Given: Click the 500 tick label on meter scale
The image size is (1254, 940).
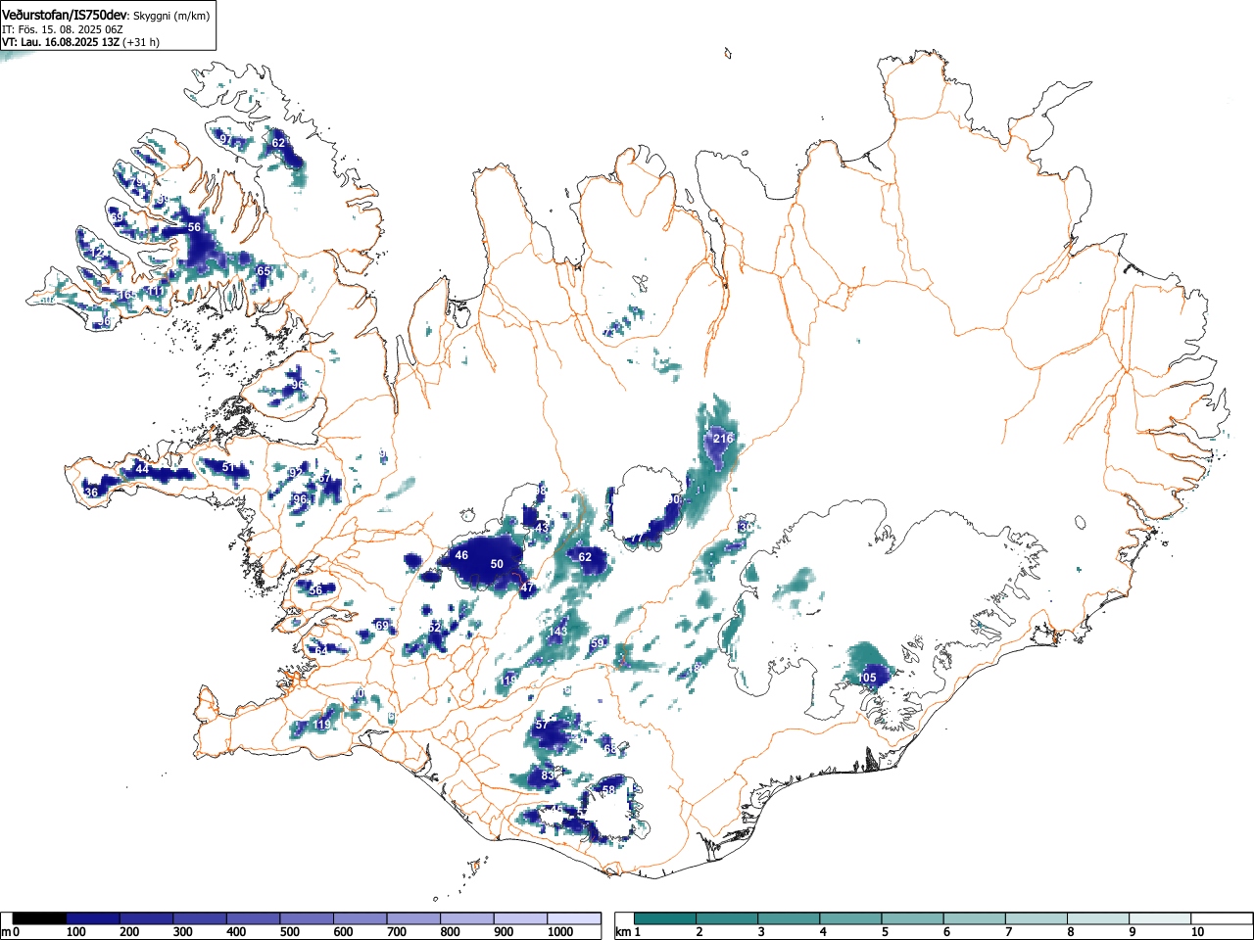Looking at the screenshot, I should coord(289,932).
